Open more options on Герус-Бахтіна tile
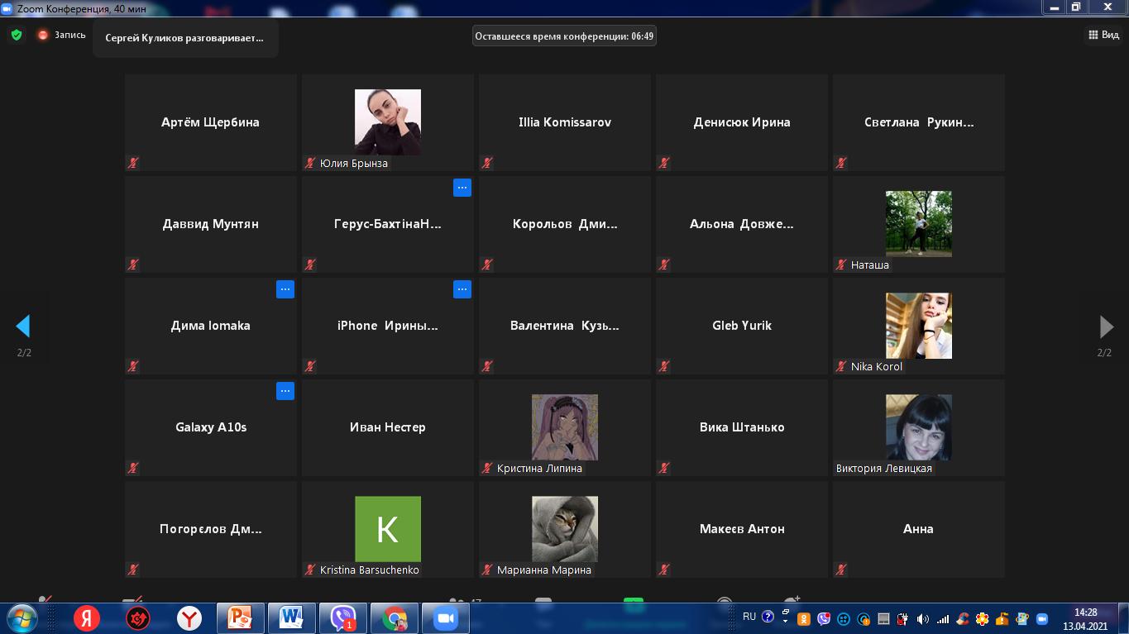 pos(462,188)
